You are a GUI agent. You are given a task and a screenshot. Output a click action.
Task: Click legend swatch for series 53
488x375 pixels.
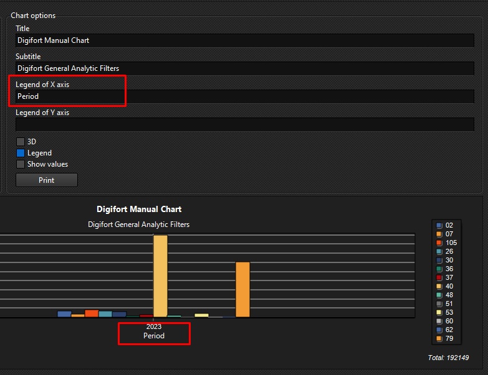click(x=439, y=312)
